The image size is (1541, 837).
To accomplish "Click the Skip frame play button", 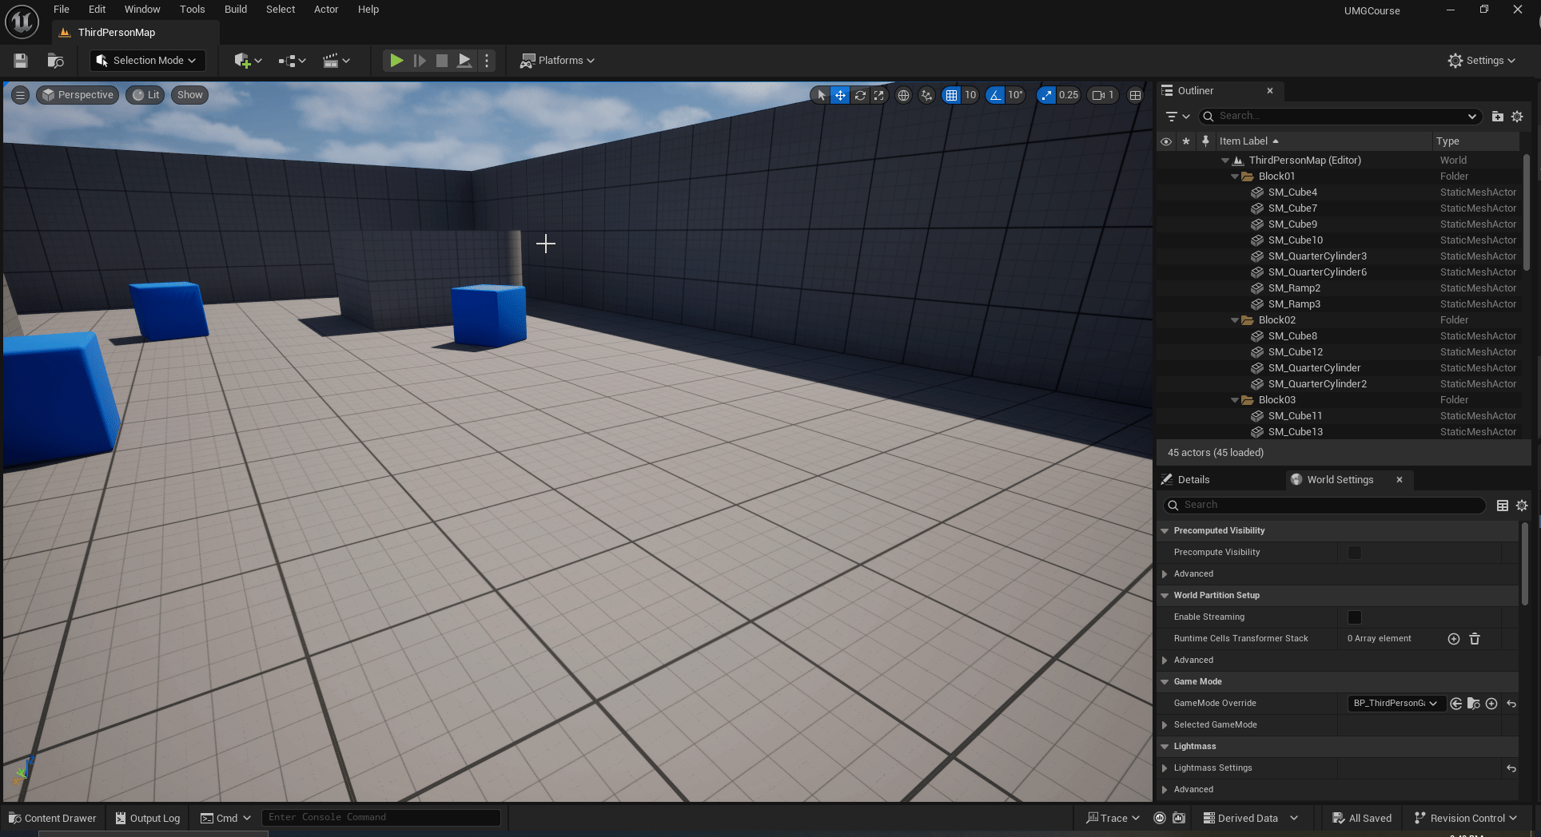I will click(x=419, y=61).
